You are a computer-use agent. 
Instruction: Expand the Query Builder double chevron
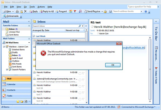pos(86,26)
